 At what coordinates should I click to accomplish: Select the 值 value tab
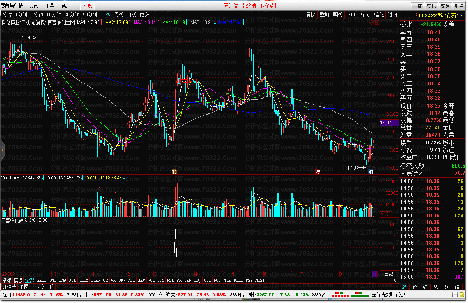(x=457, y=287)
